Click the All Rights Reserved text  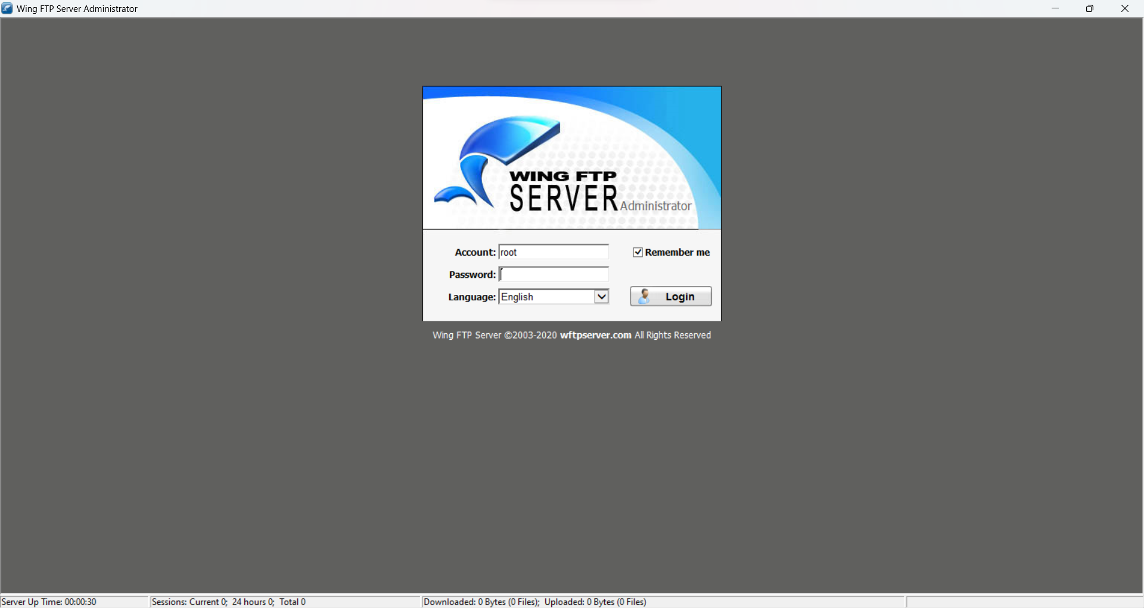673,335
